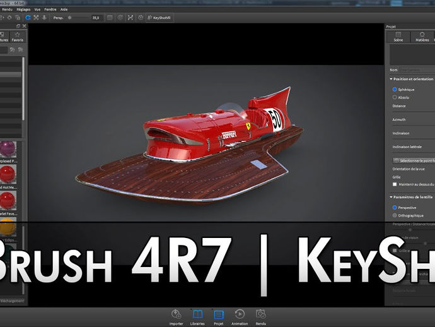The width and height of the screenshot is (435, 327).
Task: Collapse the Position et orientation section
Action: (412, 79)
